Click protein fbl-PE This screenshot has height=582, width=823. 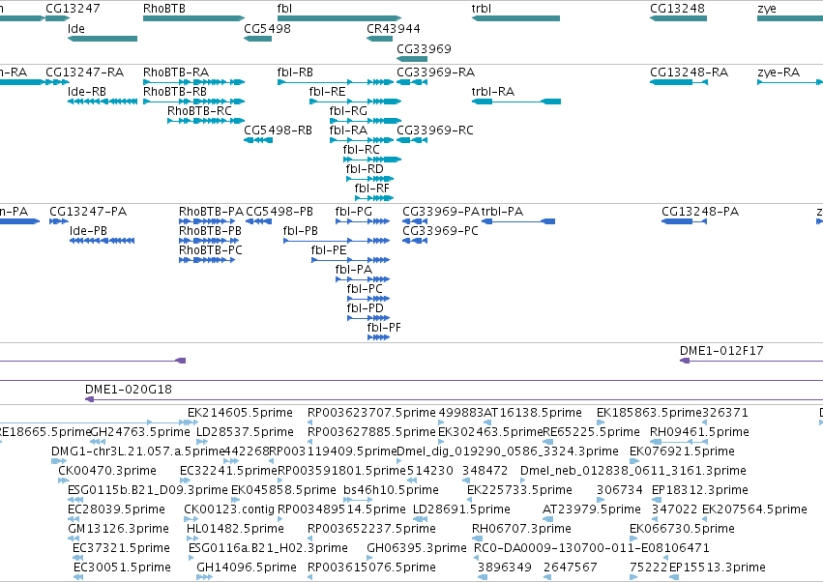[x=329, y=250]
